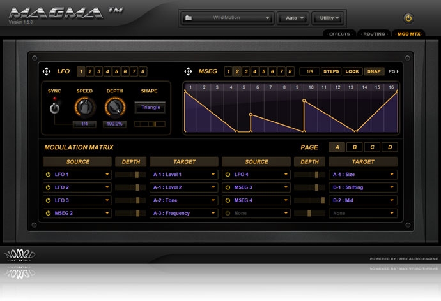
Task: Select LFO number 8
Action: click(x=143, y=71)
